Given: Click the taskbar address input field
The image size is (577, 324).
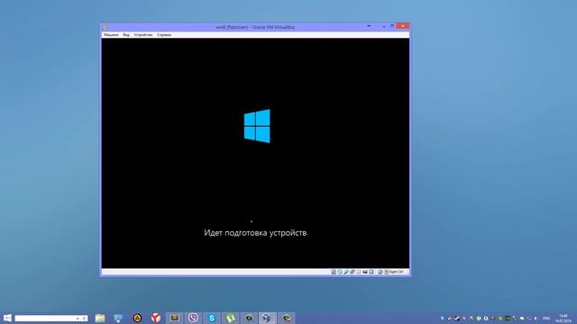Looking at the screenshot, I should tap(50, 318).
